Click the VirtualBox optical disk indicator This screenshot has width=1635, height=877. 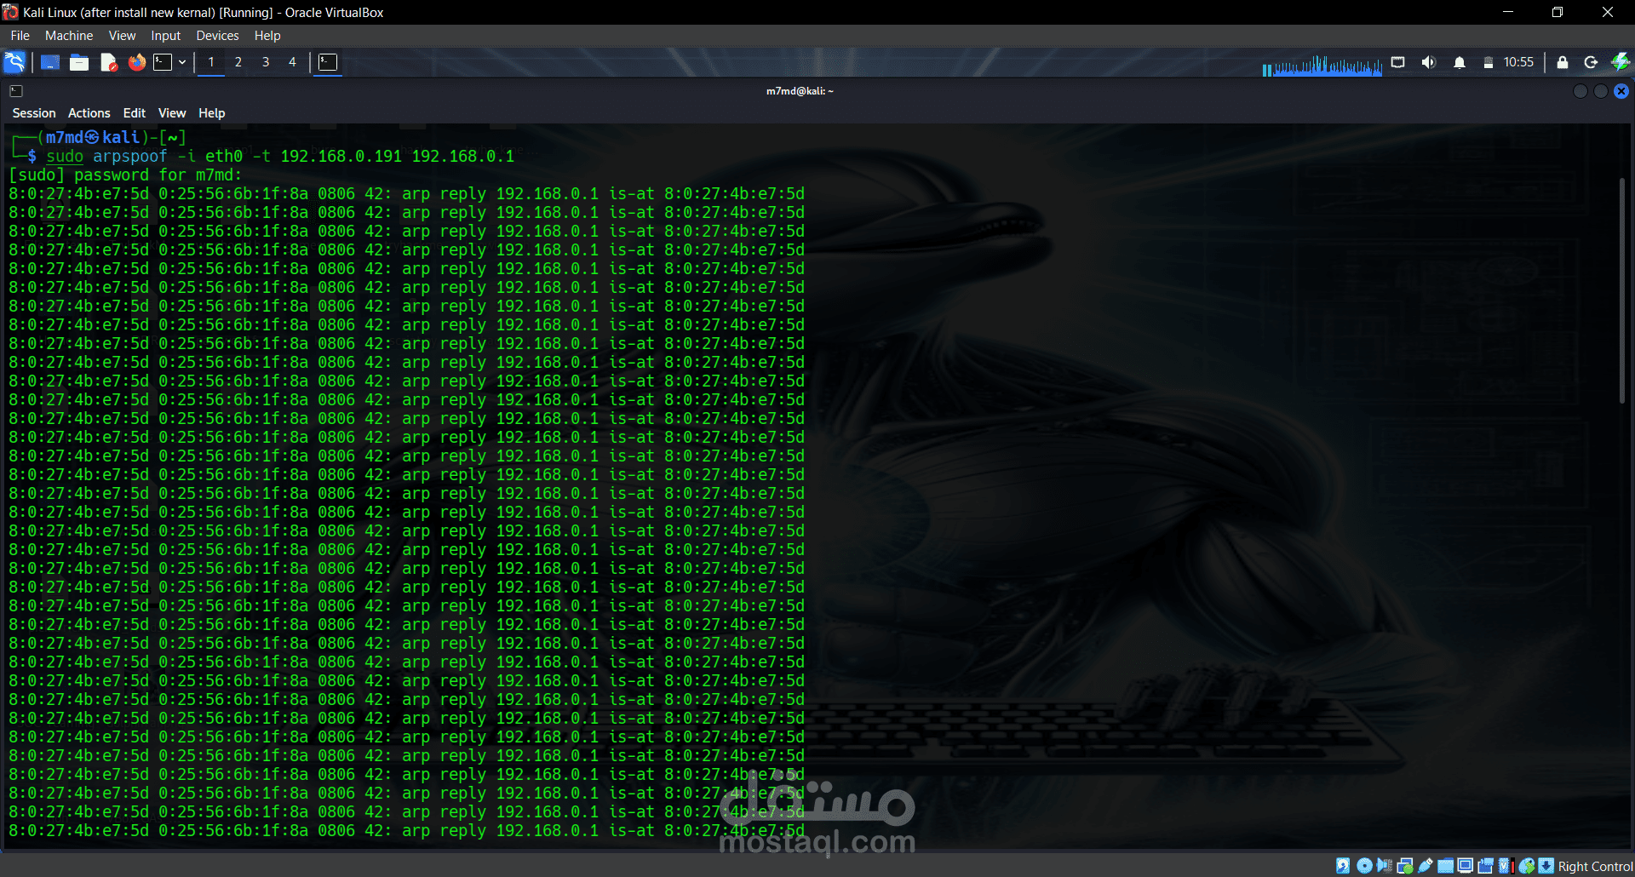(1364, 866)
